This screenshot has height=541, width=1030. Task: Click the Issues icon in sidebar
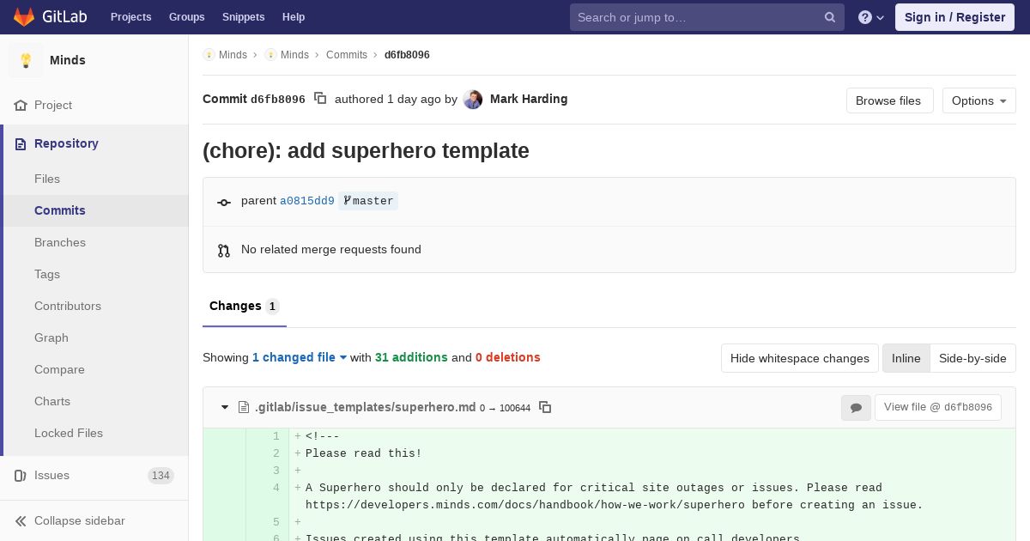(21, 475)
